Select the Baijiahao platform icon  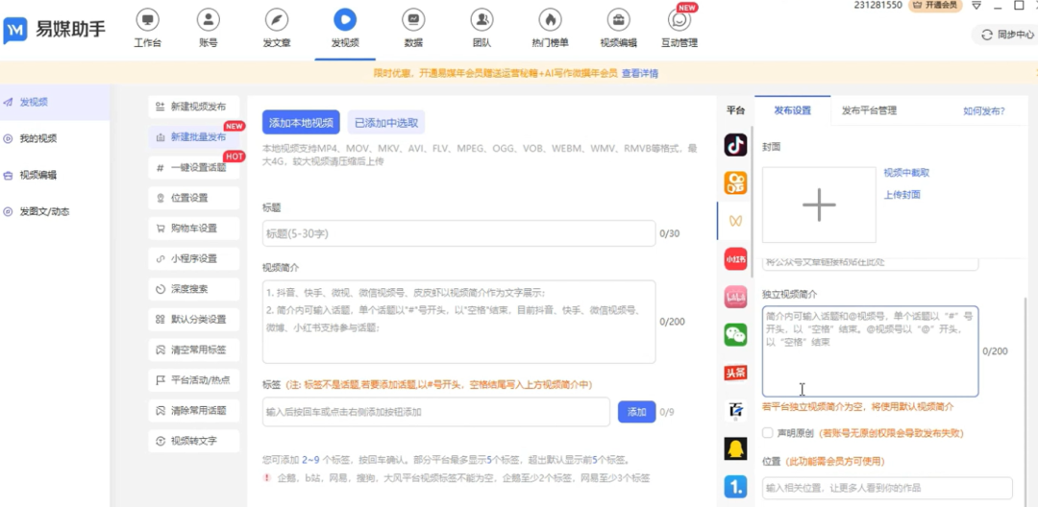click(735, 411)
